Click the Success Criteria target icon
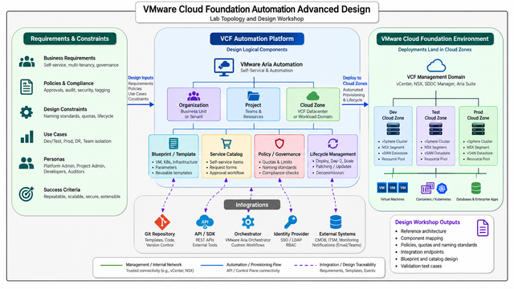Viewport: 514px width, 289px height. pyautogui.click(x=27, y=193)
